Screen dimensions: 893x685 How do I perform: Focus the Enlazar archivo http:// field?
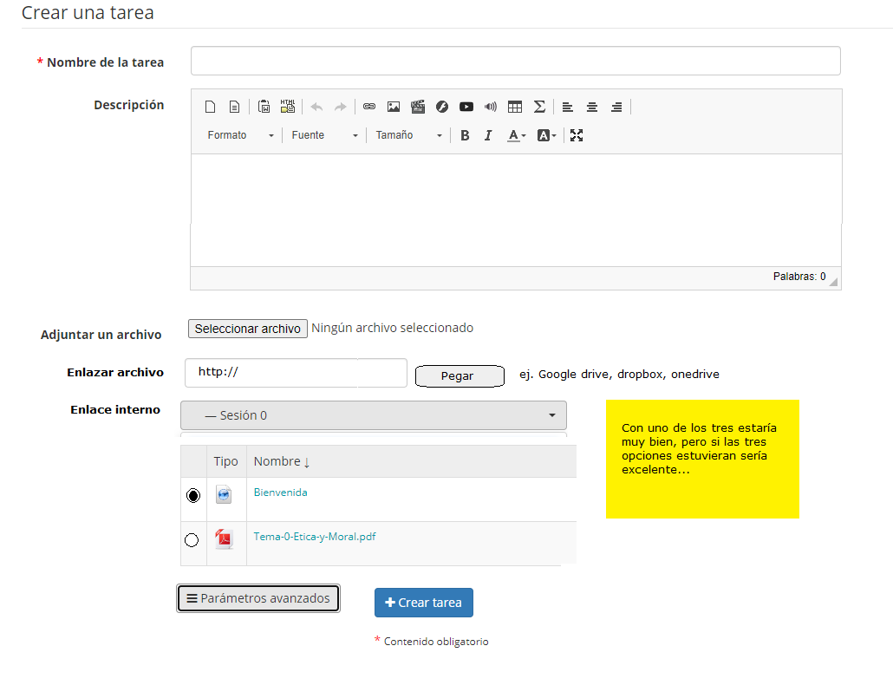point(296,372)
